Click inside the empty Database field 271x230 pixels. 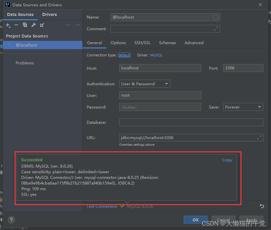coord(191,122)
